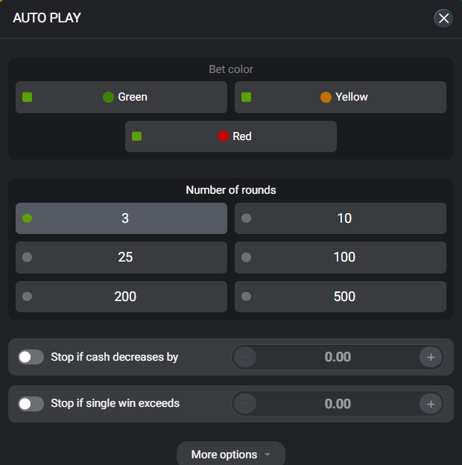The image size is (462, 465).
Task: Enable Stop if single win exceeds
Action: [31, 404]
